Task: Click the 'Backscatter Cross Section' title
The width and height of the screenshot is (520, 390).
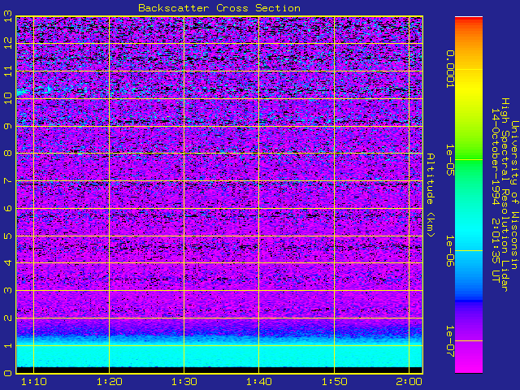Action: [219, 8]
